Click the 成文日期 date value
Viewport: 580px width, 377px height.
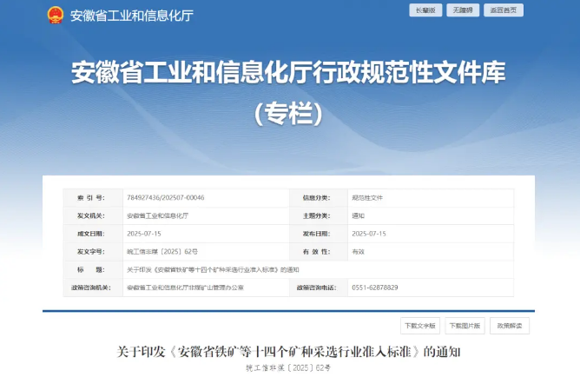(144, 234)
